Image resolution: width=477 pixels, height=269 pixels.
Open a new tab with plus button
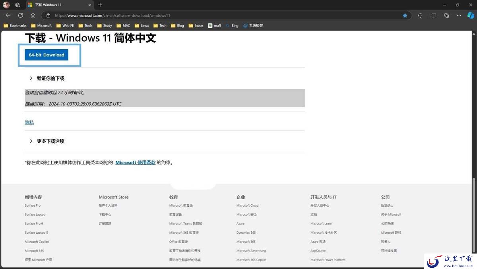tap(100, 5)
